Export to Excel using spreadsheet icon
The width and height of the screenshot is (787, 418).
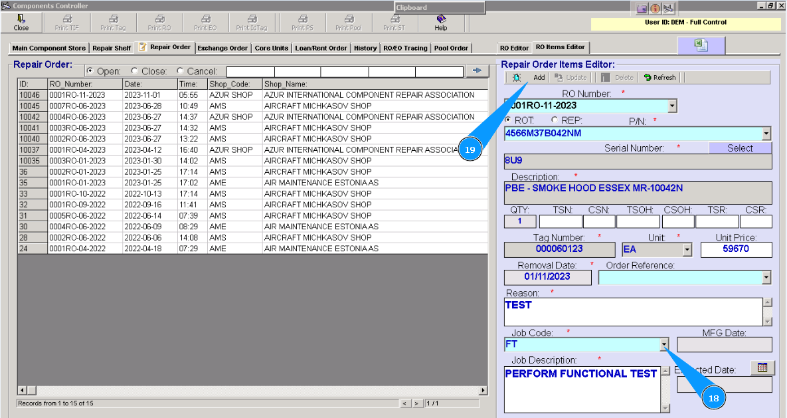click(x=701, y=45)
